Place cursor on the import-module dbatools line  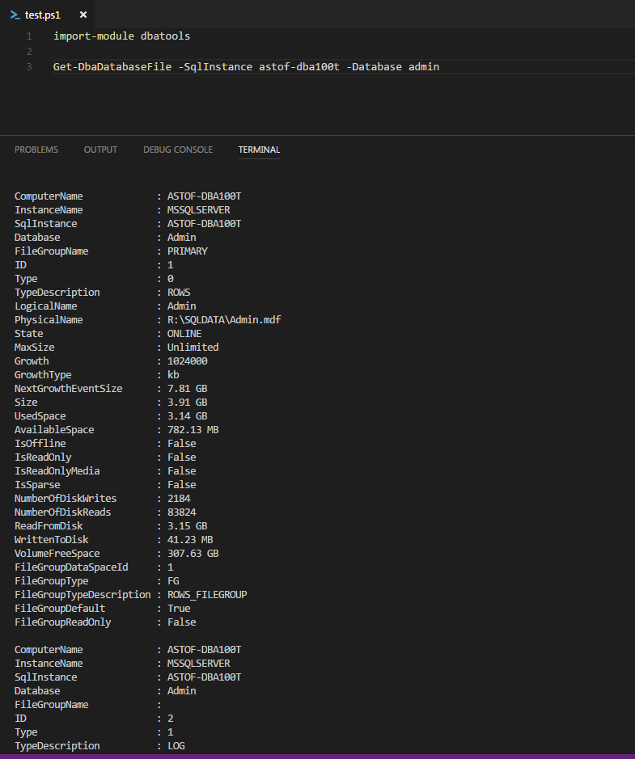tap(121, 36)
